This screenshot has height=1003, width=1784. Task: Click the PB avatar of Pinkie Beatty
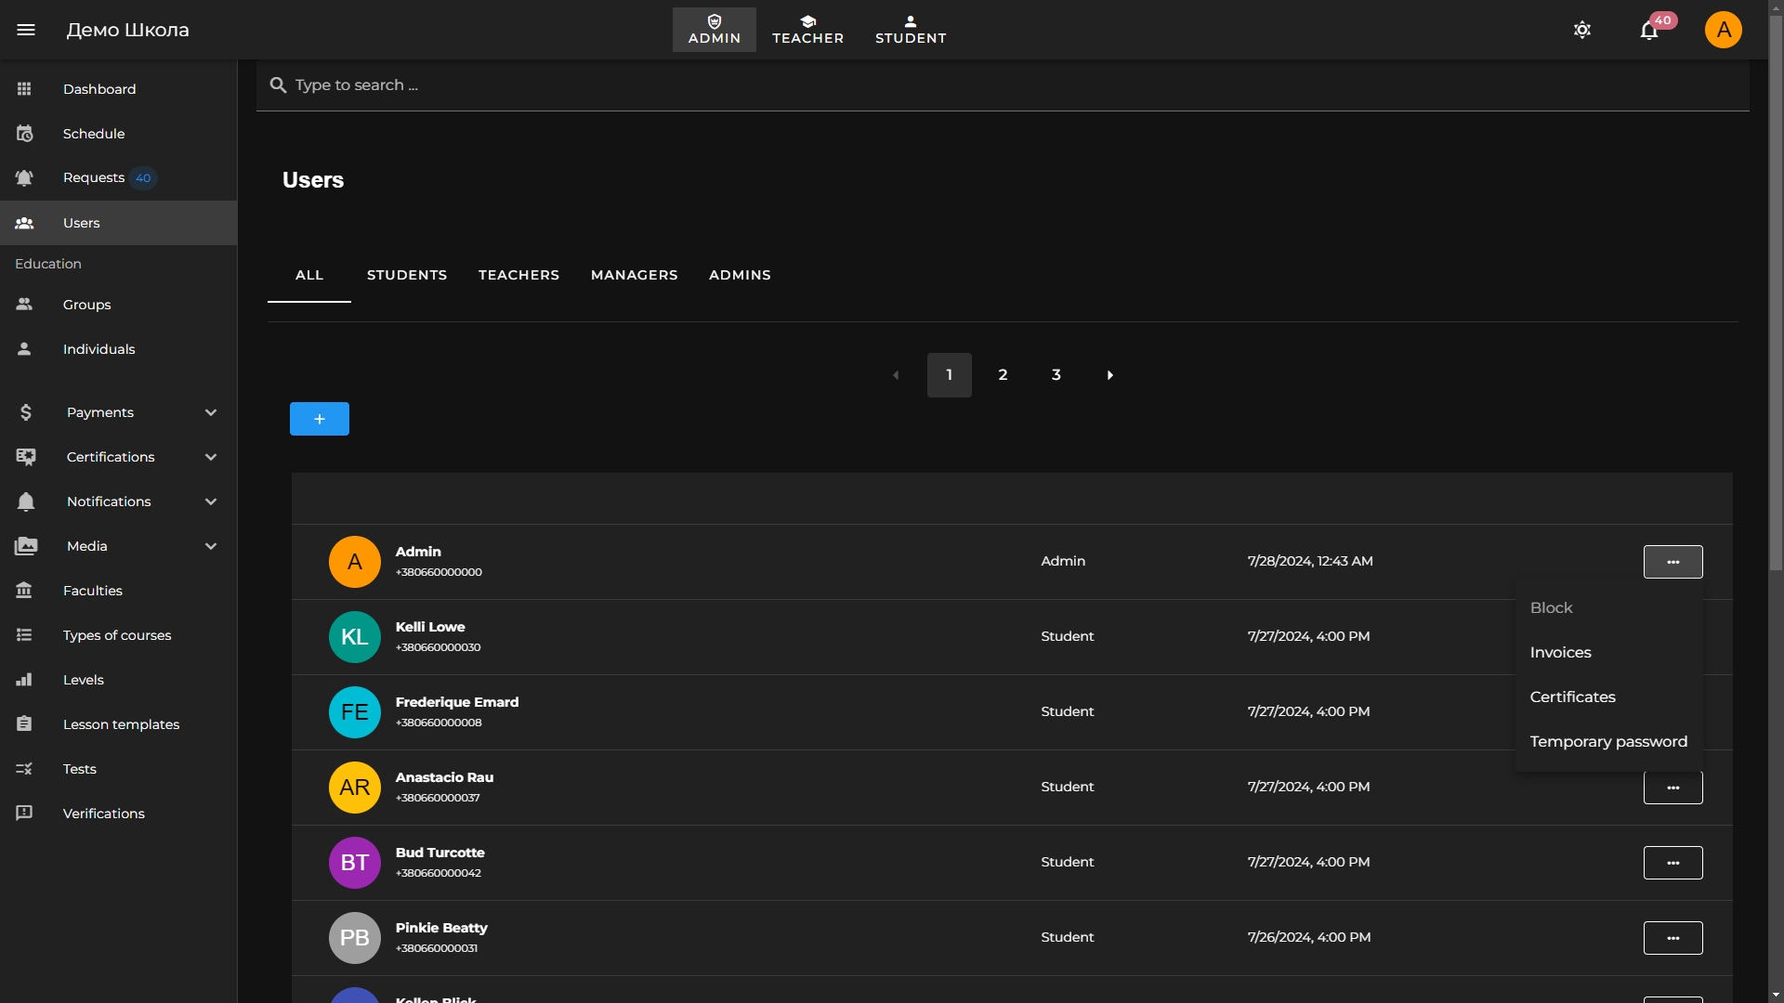pos(355,938)
